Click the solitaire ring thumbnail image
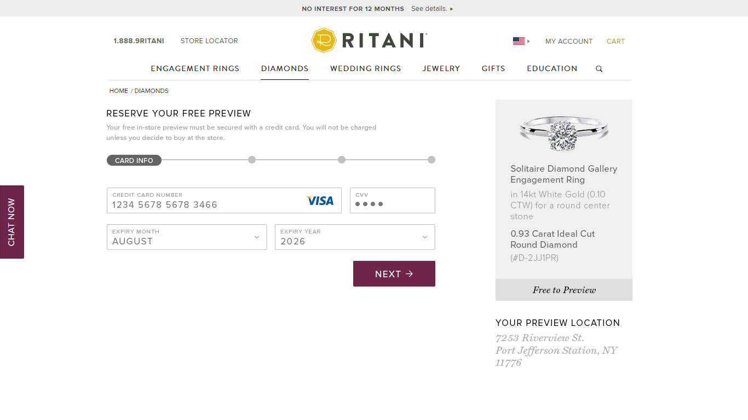The width and height of the screenshot is (748, 420). tap(563, 133)
